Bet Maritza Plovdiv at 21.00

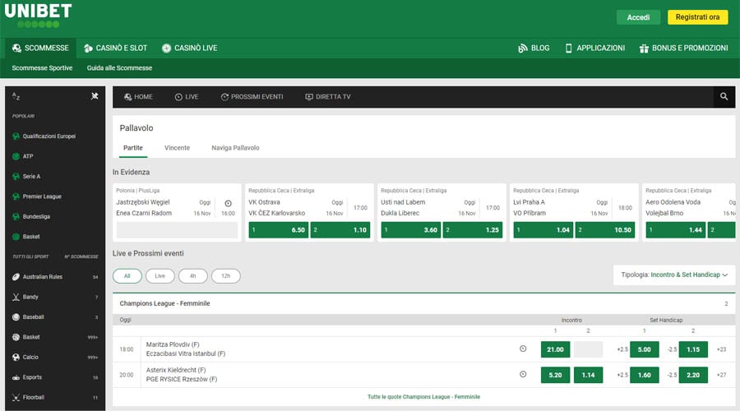555,349
